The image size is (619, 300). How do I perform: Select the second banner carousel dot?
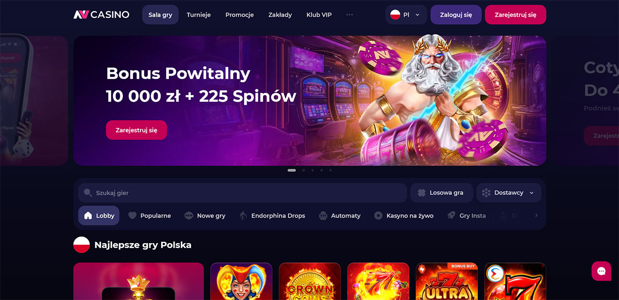(303, 170)
